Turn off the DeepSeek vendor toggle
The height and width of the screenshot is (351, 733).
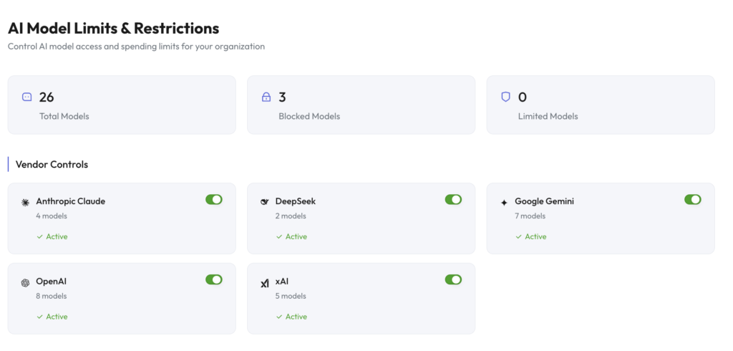[x=453, y=200]
